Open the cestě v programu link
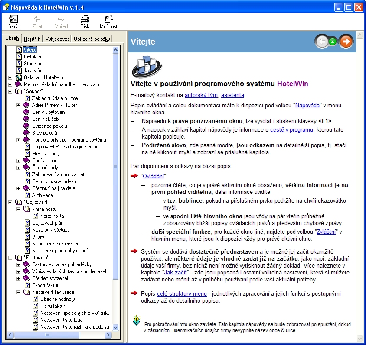The height and width of the screenshot is (345, 366). (x=291, y=129)
